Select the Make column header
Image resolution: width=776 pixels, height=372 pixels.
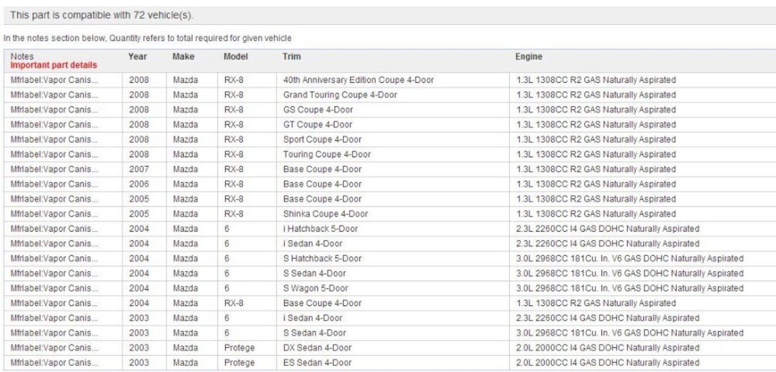tap(183, 57)
